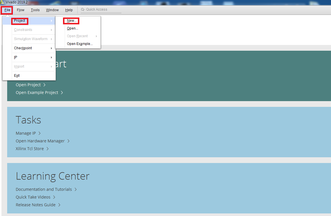Choose New... in Project submenu
331x216 pixels.
click(78, 21)
